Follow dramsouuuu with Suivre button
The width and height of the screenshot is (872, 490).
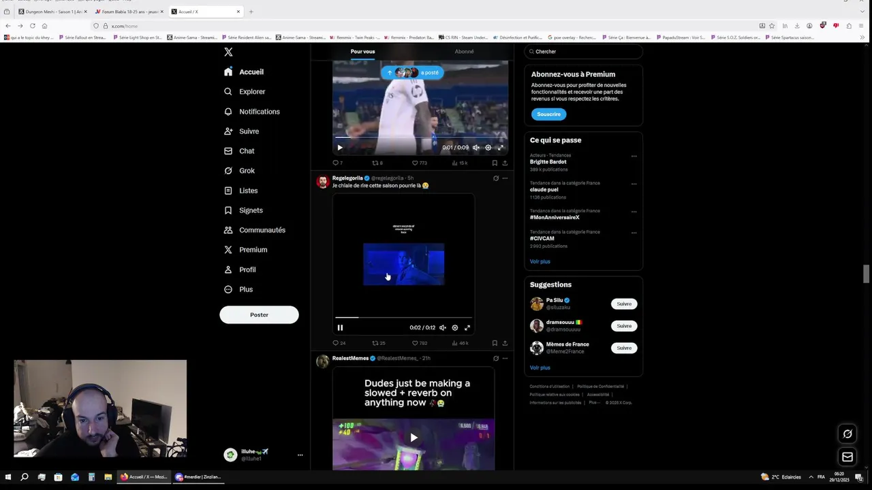624,326
